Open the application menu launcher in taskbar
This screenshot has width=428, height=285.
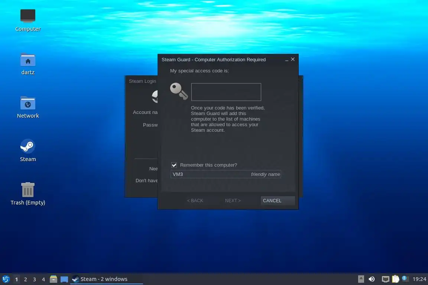(x=6, y=279)
